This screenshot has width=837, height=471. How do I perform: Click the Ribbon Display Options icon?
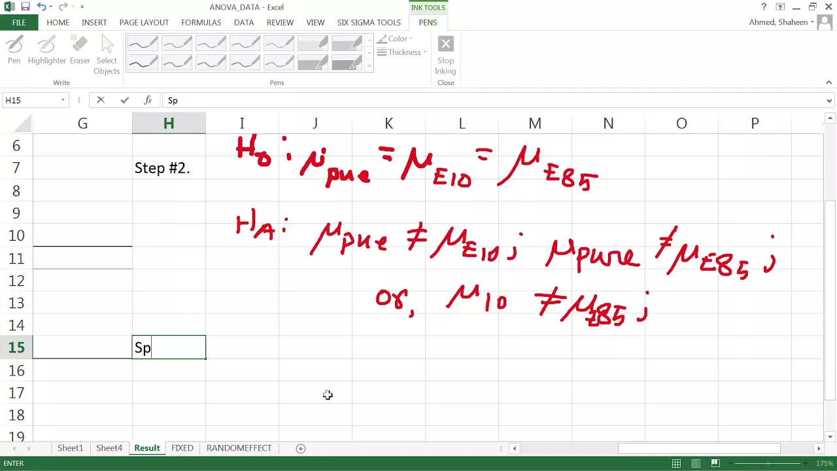(x=780, y=7)
